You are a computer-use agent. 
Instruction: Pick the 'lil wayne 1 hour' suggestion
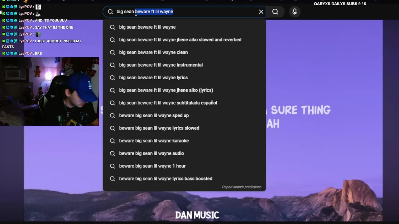point(184,166)
